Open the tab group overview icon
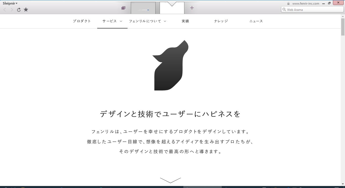This screenshot has height=188, width=345. (x=123, y=8)
